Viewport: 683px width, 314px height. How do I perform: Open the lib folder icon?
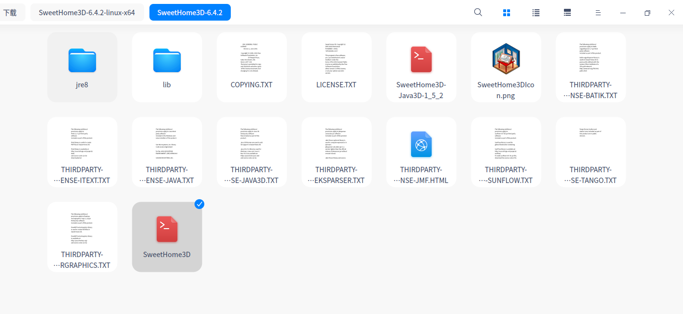coord(167,60)
